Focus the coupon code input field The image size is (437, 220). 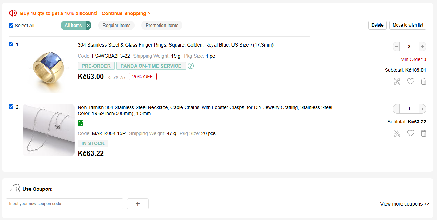click(x=64, y=204)
